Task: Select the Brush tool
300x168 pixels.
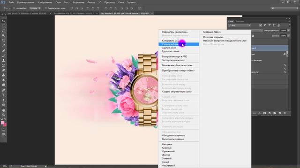Action: [x=3, y=56]
